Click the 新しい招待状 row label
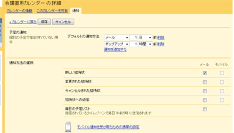The width and height of the screenshot is (234, 133). [x=75, y=72]
